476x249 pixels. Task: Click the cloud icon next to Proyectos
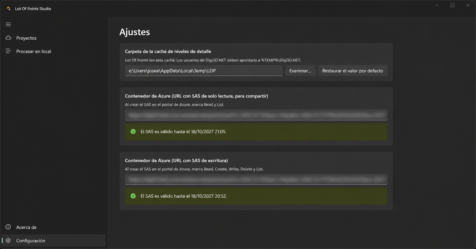click(8, 38)
